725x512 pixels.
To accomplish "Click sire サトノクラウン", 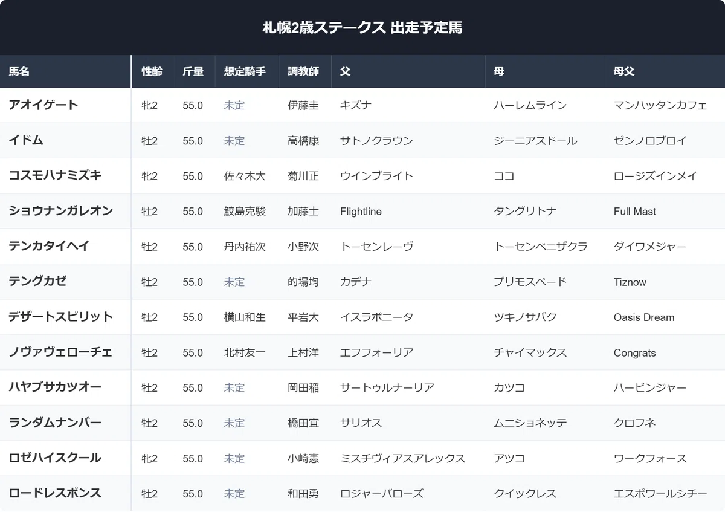I will [x=376, y=141].
